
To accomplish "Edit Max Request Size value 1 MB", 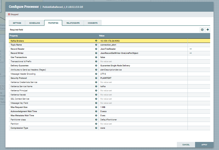I will coord(143,107).
